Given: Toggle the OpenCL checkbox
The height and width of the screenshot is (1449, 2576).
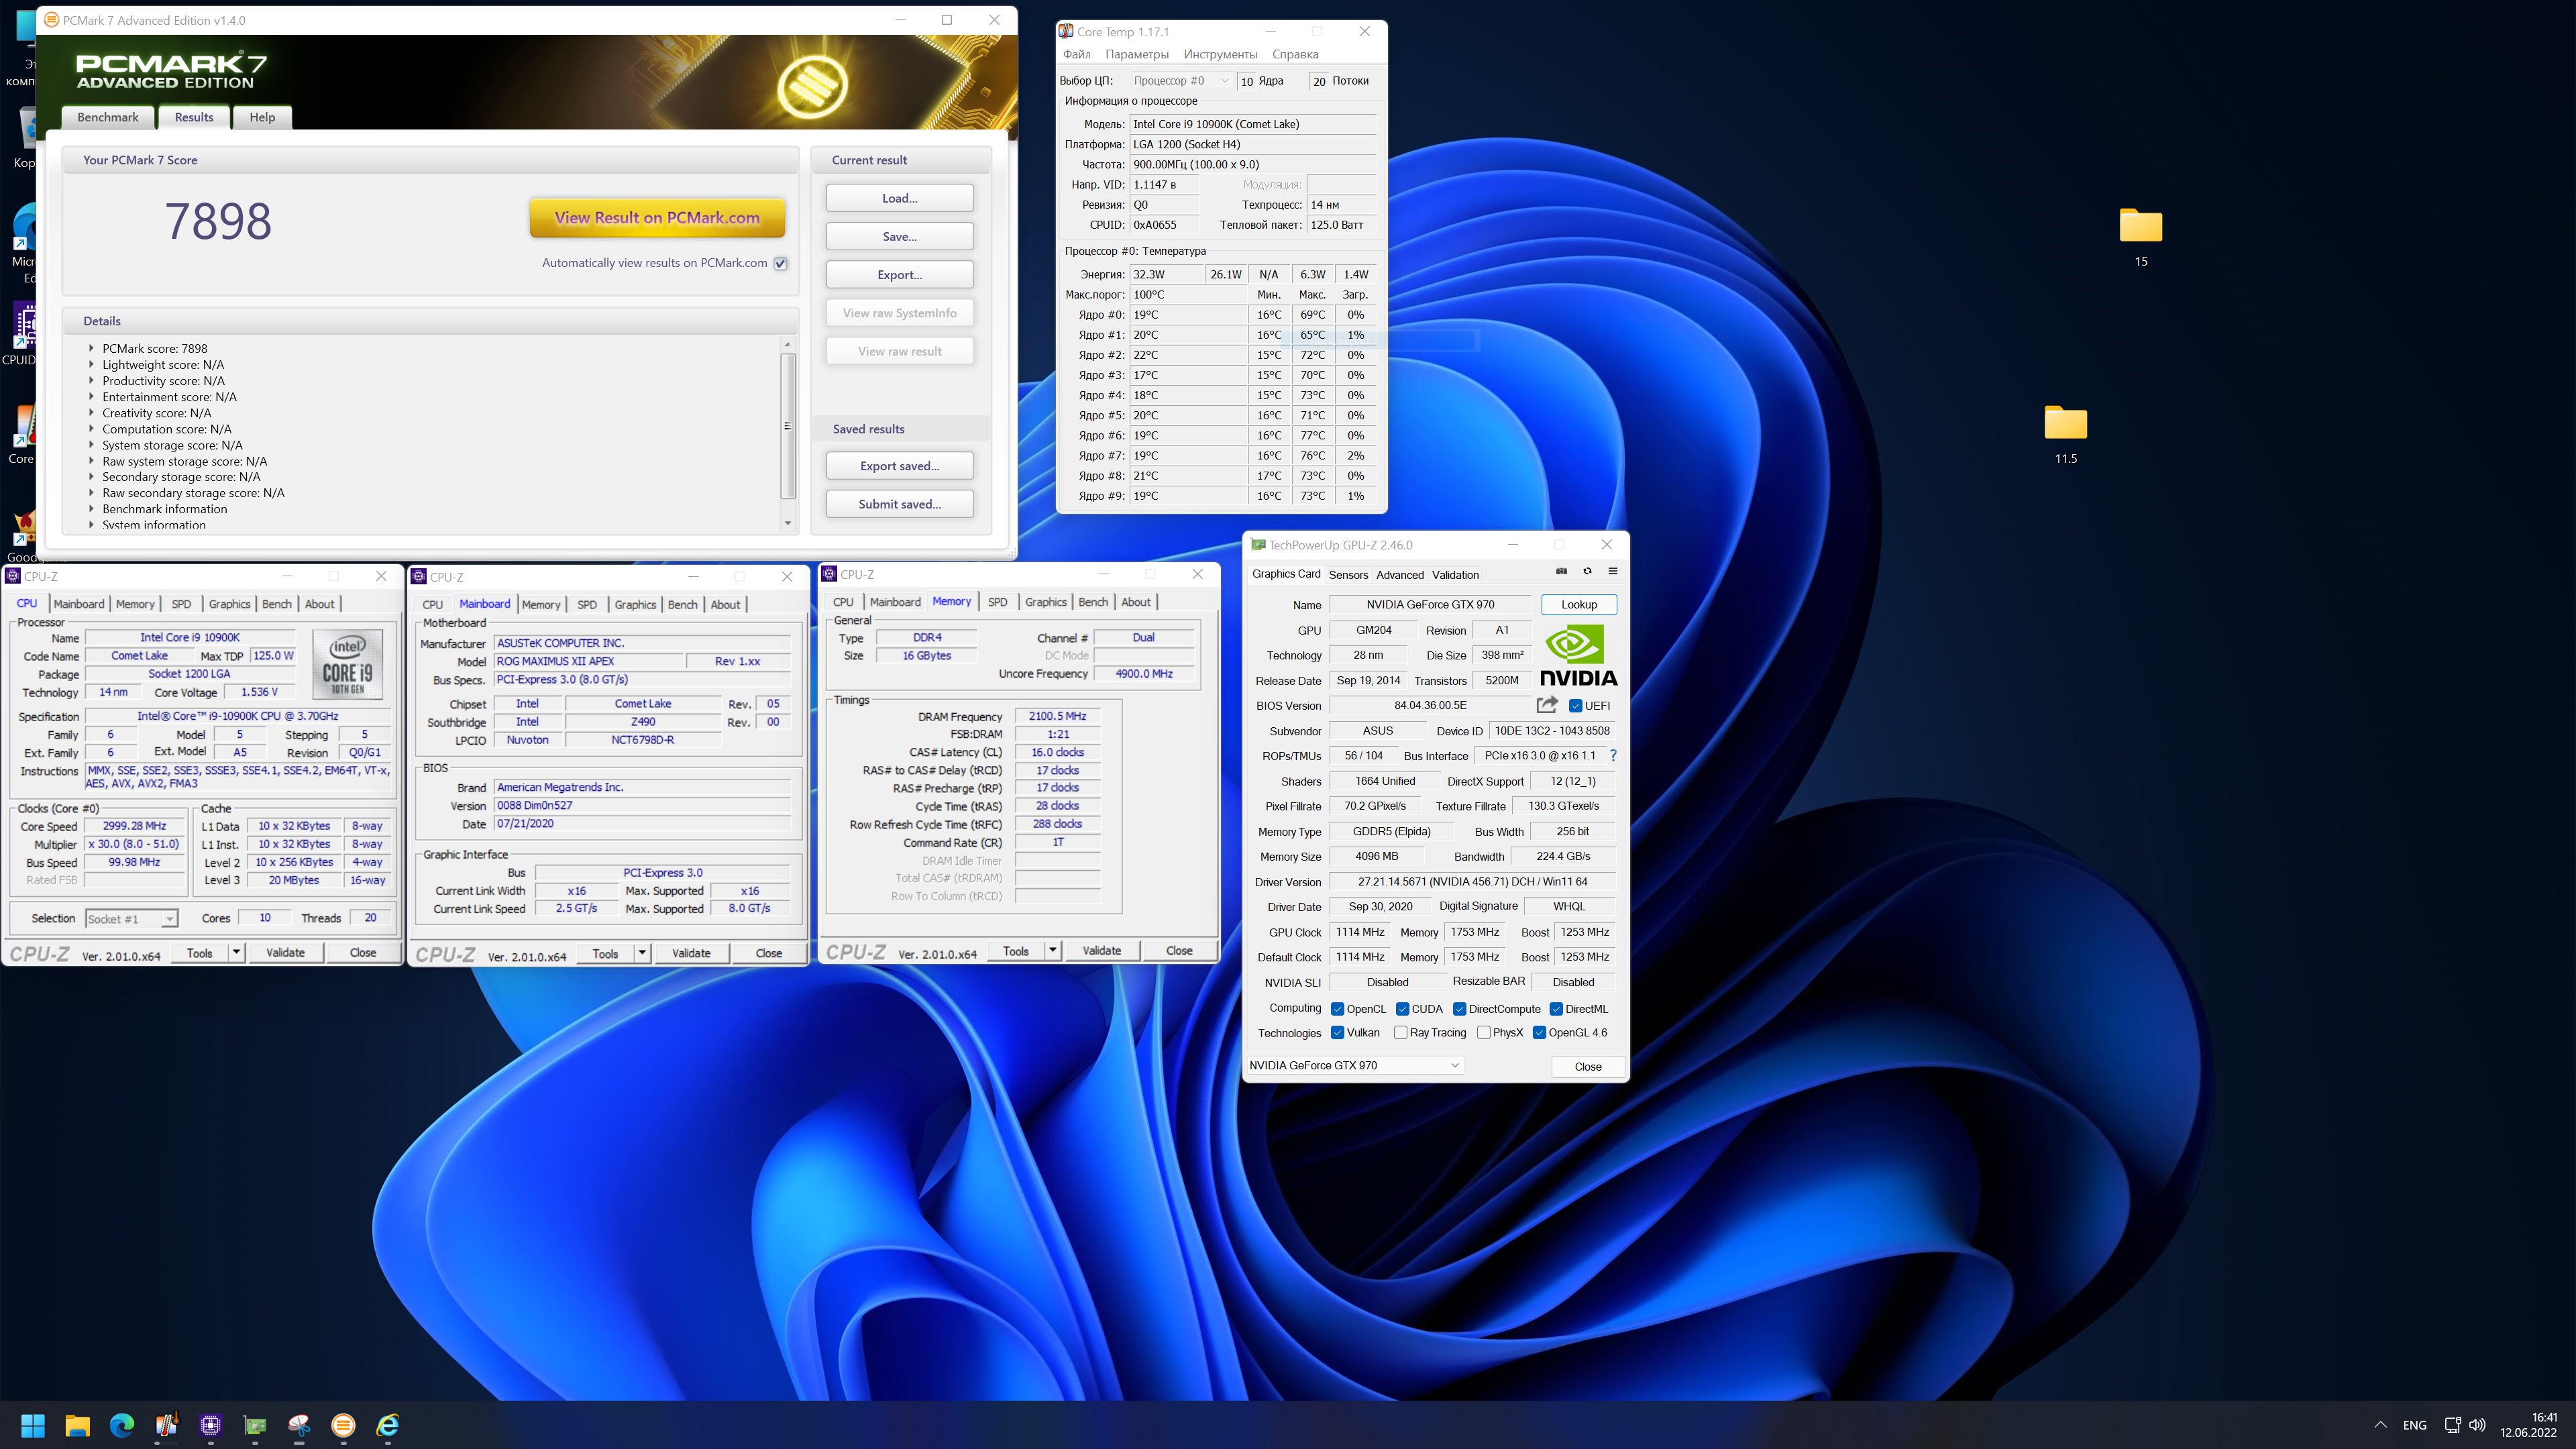Looking at the screenshot, I should click(1337, 1009).
